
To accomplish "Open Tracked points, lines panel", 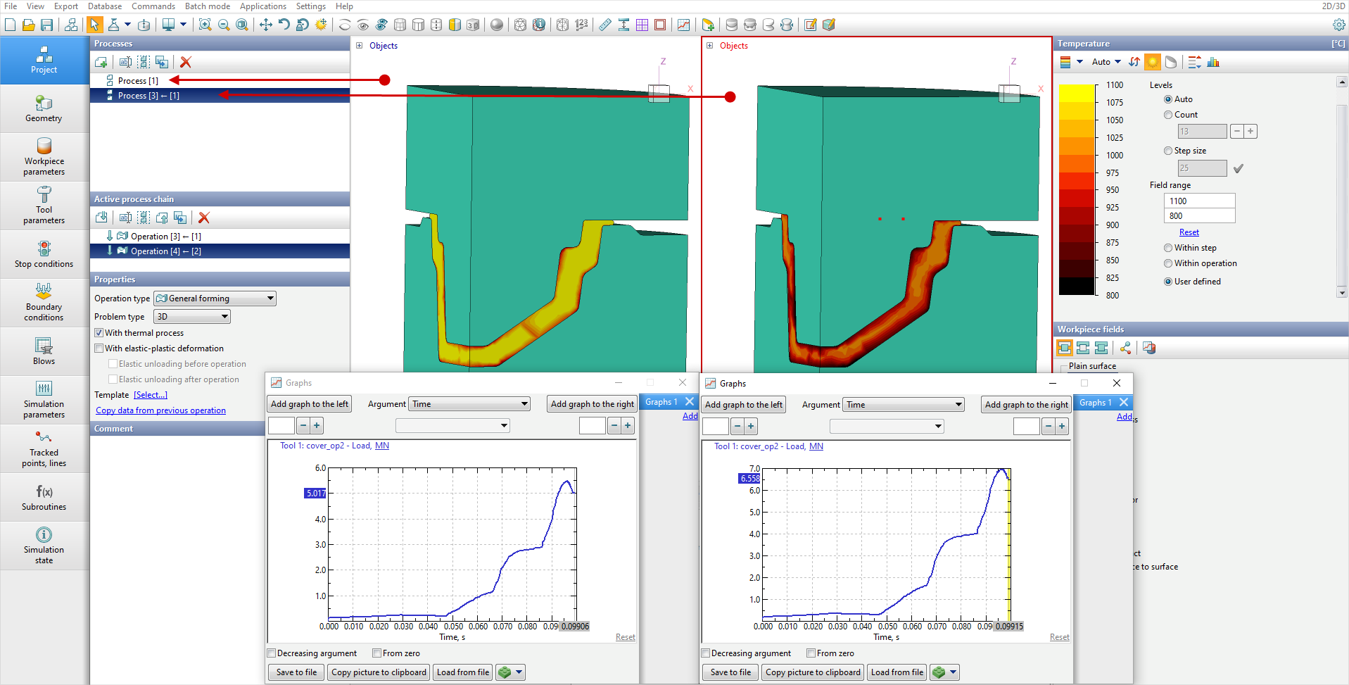I will [x=44, y=448].
